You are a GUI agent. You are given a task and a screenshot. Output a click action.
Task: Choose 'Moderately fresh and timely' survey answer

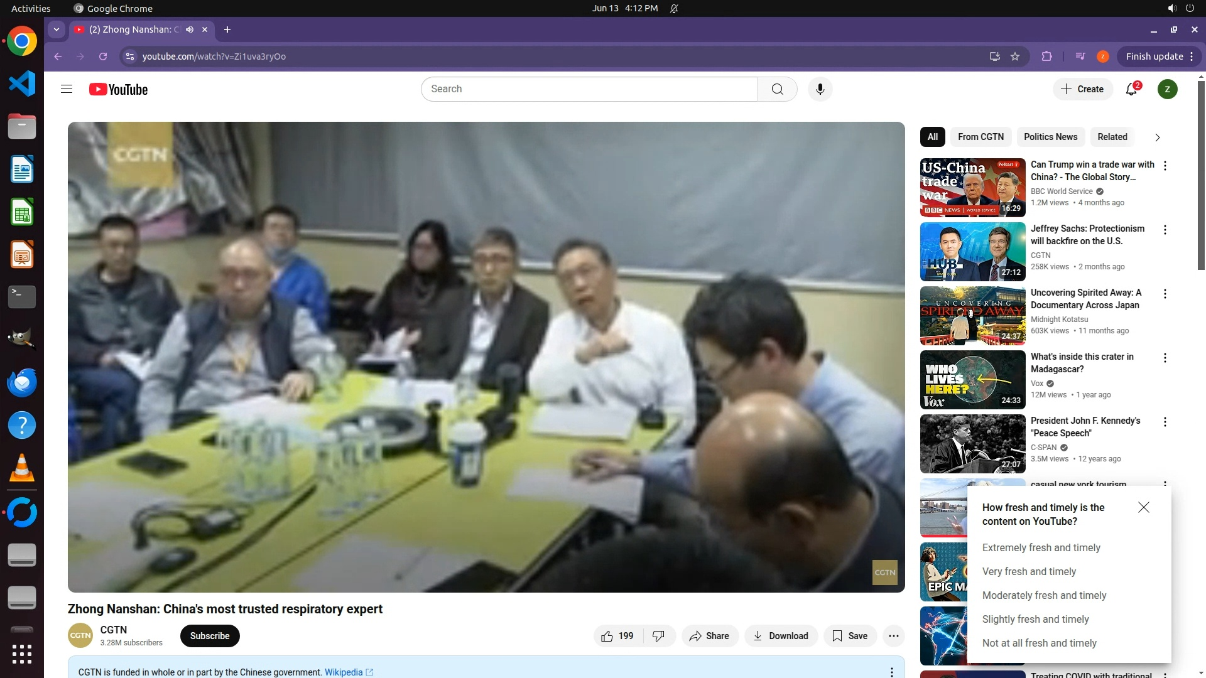[x=1044, y=595]
